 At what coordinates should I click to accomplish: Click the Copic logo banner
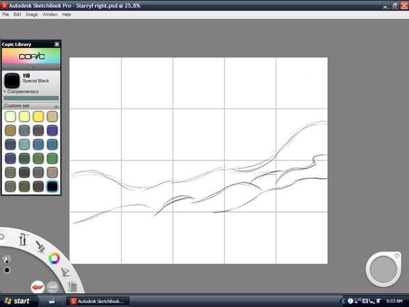pyautogui.click(x=31, y=56)
